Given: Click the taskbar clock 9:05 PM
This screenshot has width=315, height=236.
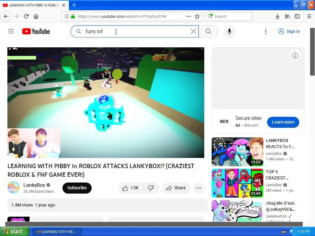Looking at the screenshot, I should (x=304, y=231).
